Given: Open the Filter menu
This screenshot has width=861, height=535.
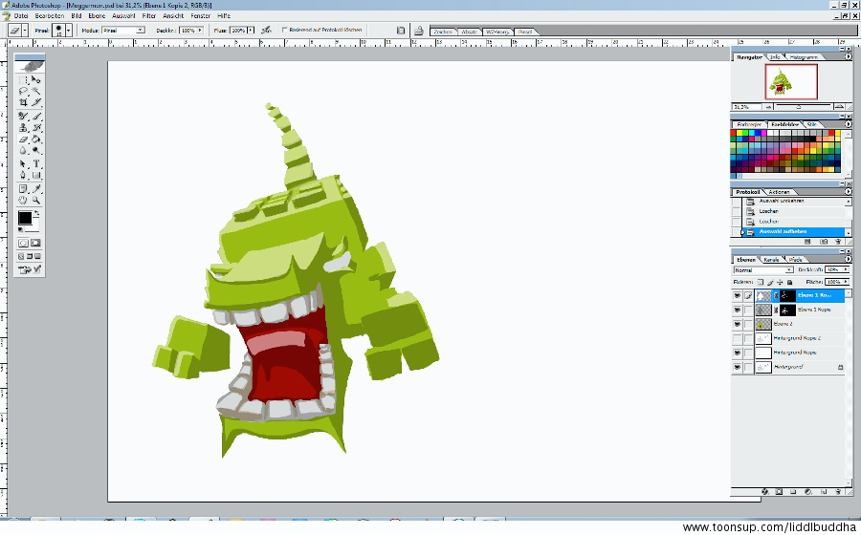Looking at the screenshot, I should pos(149,16).
